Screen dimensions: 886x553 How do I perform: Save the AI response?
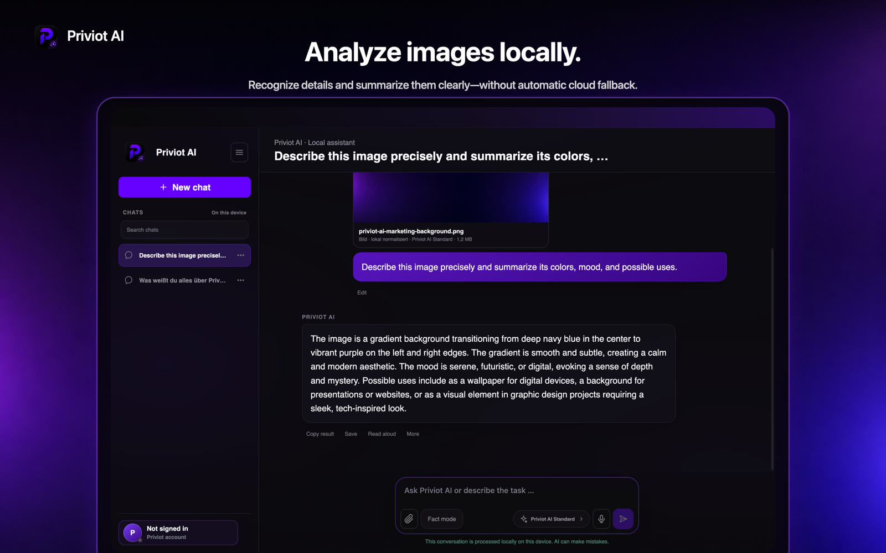click(x=351, y=434)
